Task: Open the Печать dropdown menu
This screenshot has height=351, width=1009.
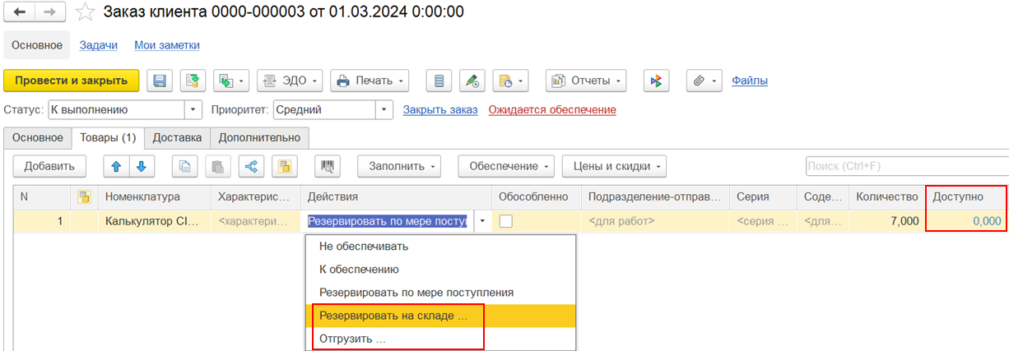Action: (x=370, y=81)
